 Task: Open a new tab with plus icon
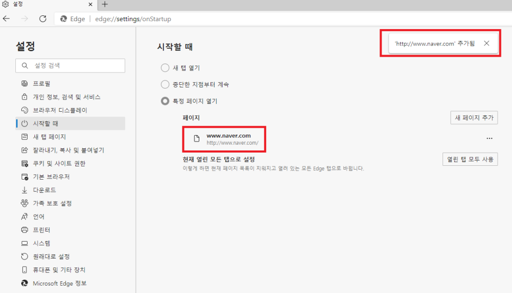click(104, 4)
